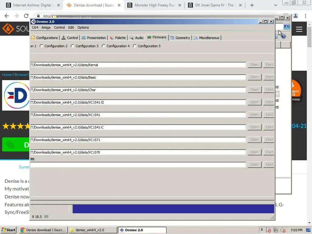This screenshot has width=312, height=234.
Task: Switch to the Palette tab
Action: pyautogui.click(x=118, y=37)
